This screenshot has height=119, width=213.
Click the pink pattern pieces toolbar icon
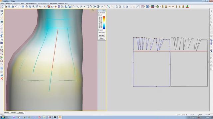142,7
